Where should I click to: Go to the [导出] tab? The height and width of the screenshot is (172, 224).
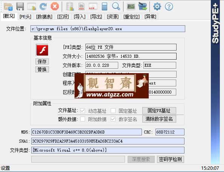pos(96,17)
